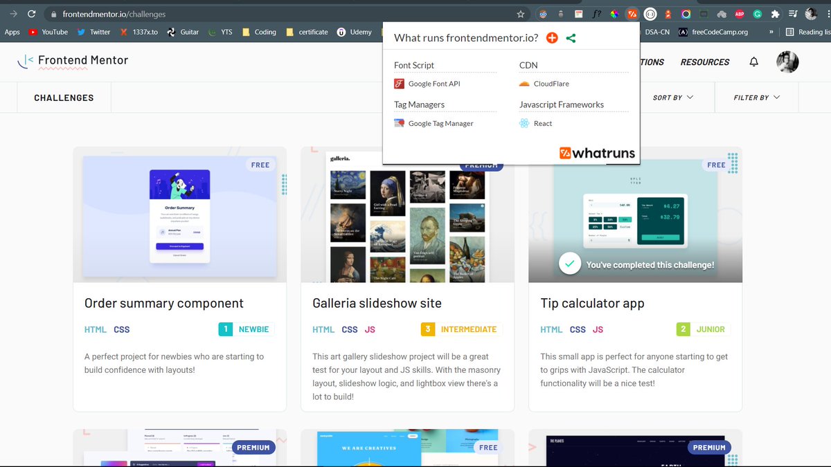Open the Guitar bookmark
Viewport: 831px width, 467px height.
tap(183, 32)
